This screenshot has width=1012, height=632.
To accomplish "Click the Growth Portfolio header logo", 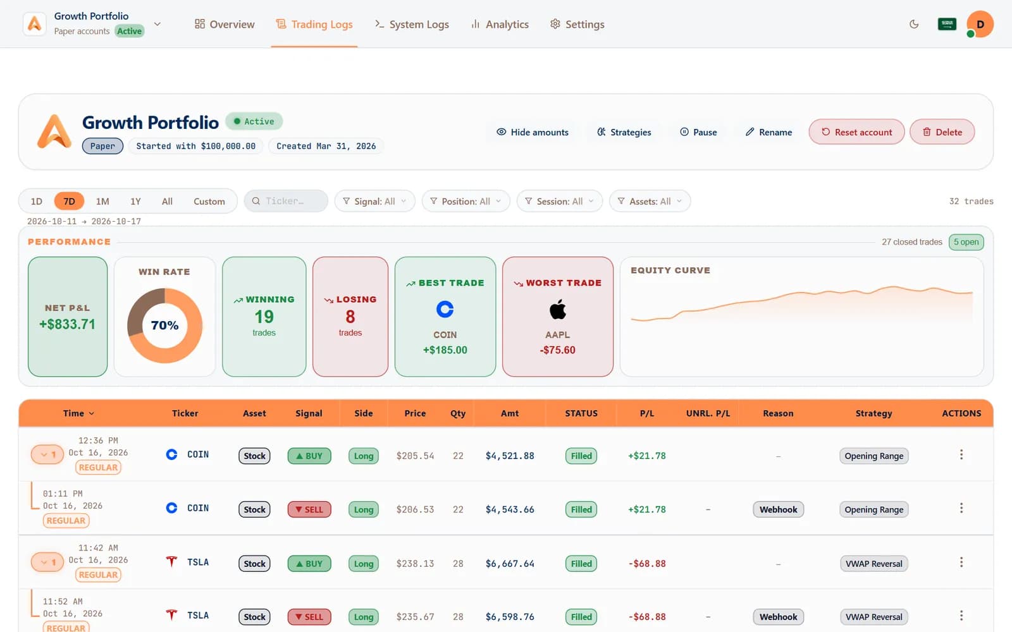I will (54, 131).
